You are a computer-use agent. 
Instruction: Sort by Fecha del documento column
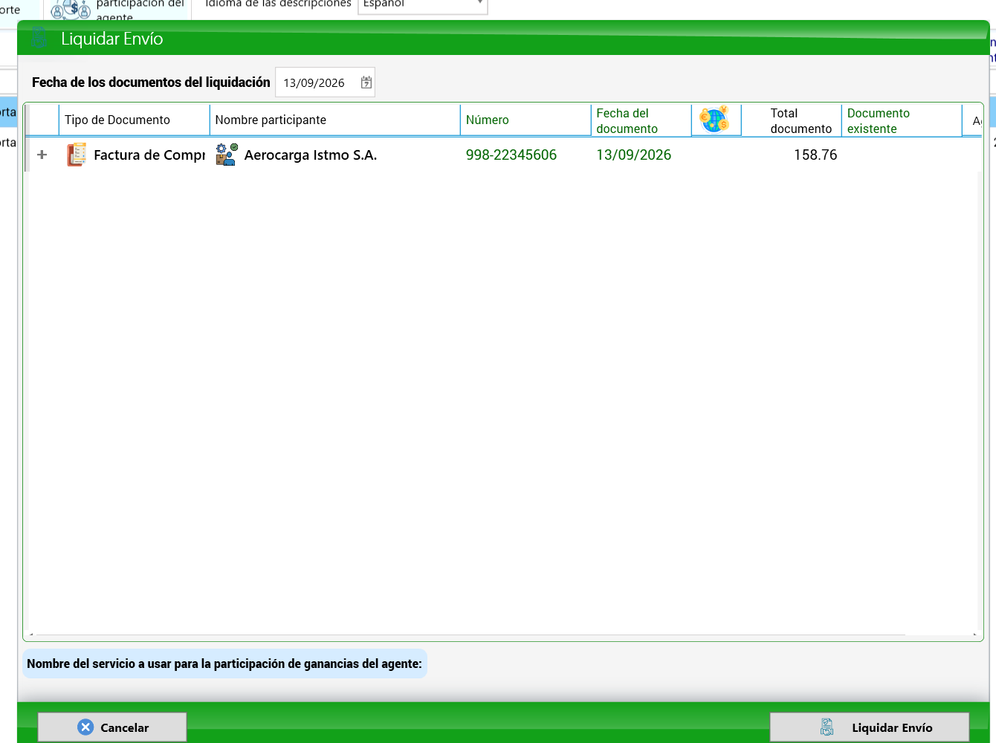[x=641, y=120]
